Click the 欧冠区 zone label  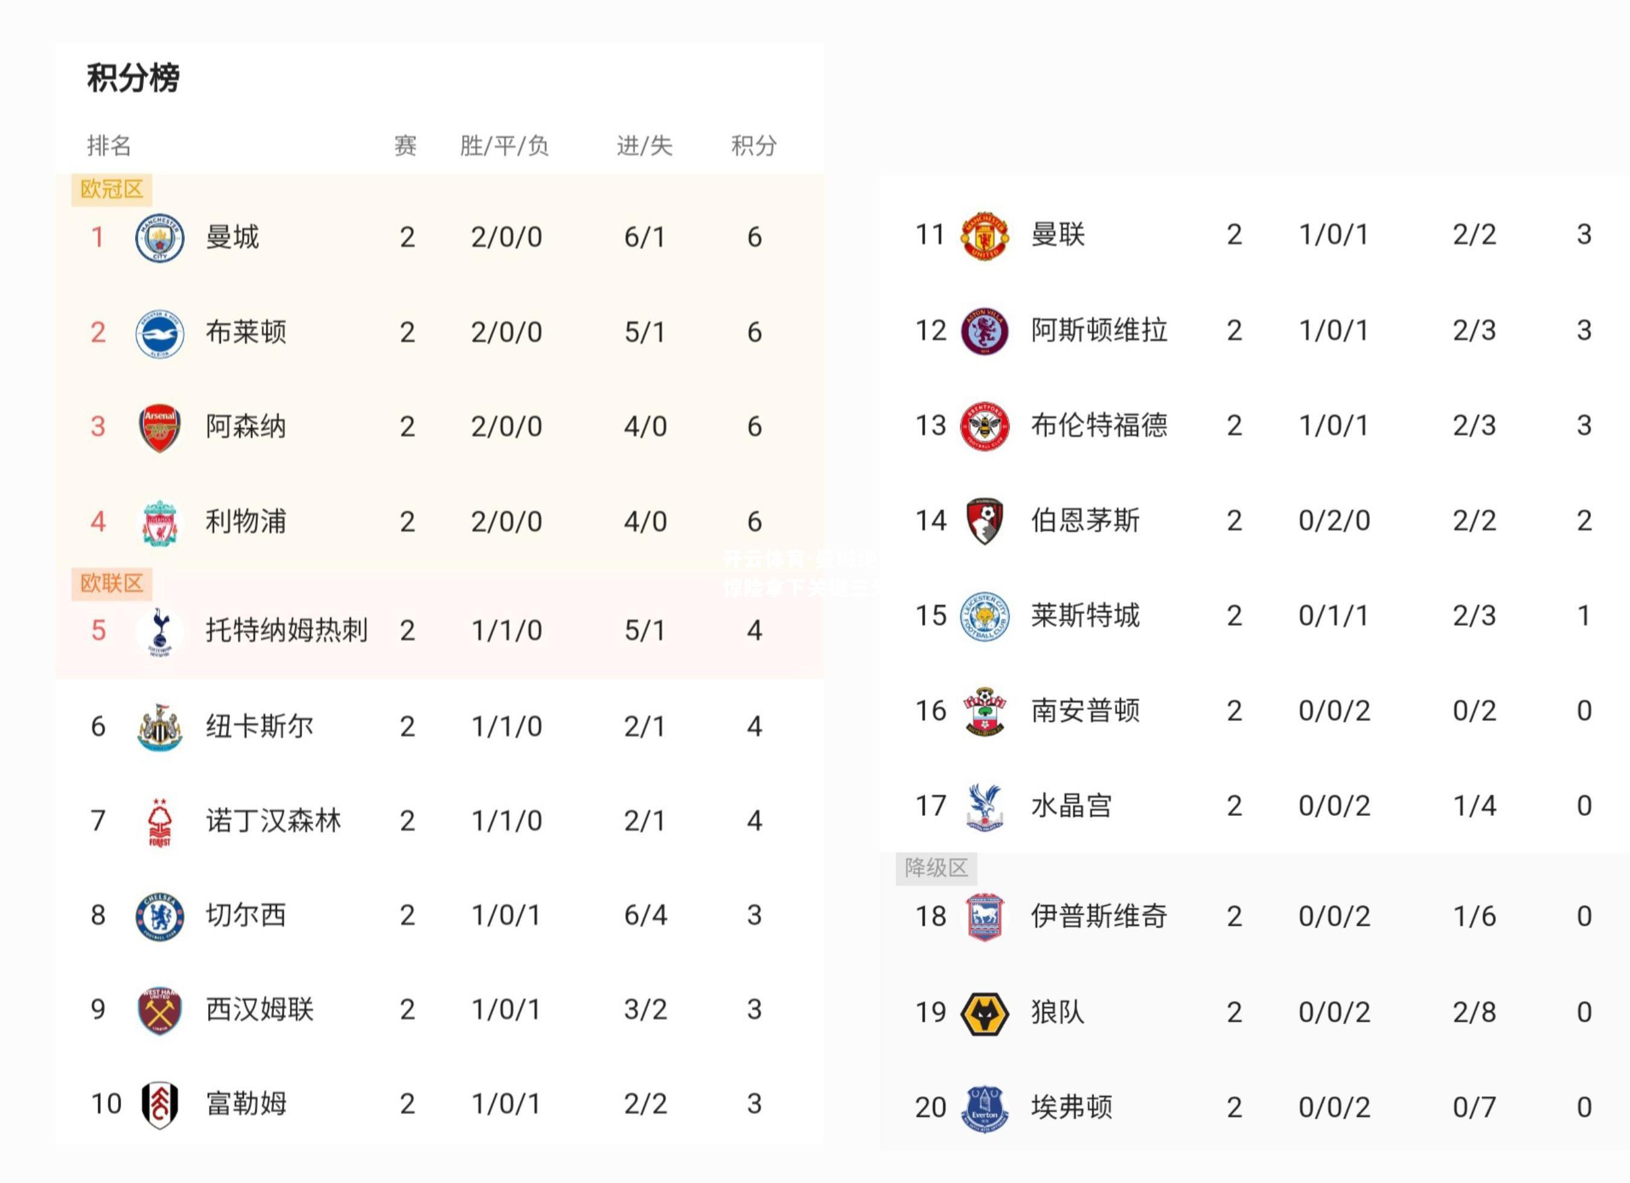click(112, 189)
